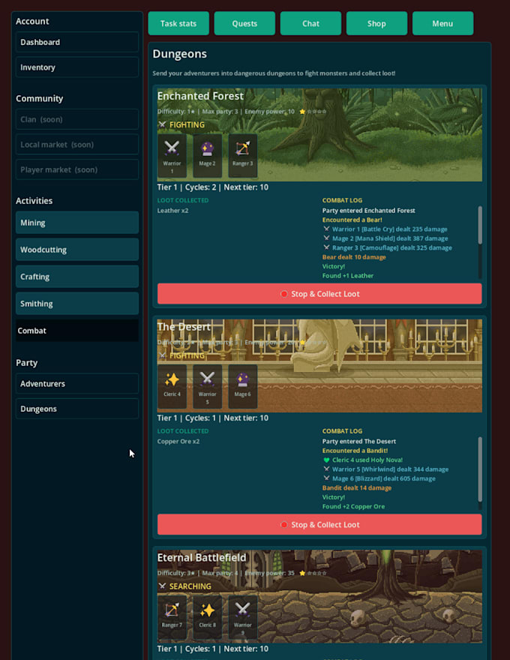Select the Warrior 1 adventurer icon
The image size is (510, 660).
[x=172, y=156]
